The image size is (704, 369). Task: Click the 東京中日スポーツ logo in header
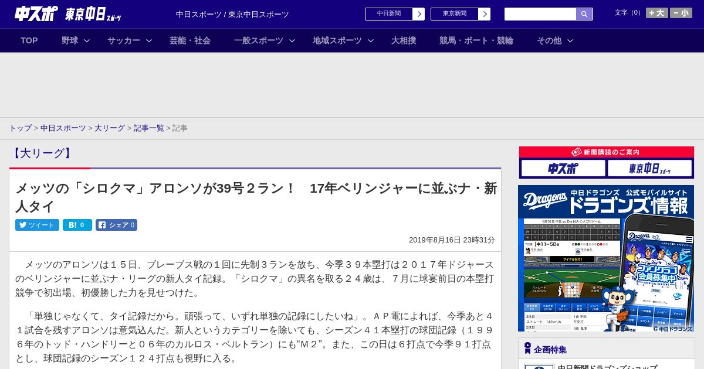coord(93,14)
